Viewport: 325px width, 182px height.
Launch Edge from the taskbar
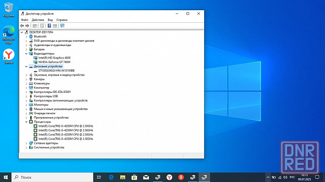(111, 177)
